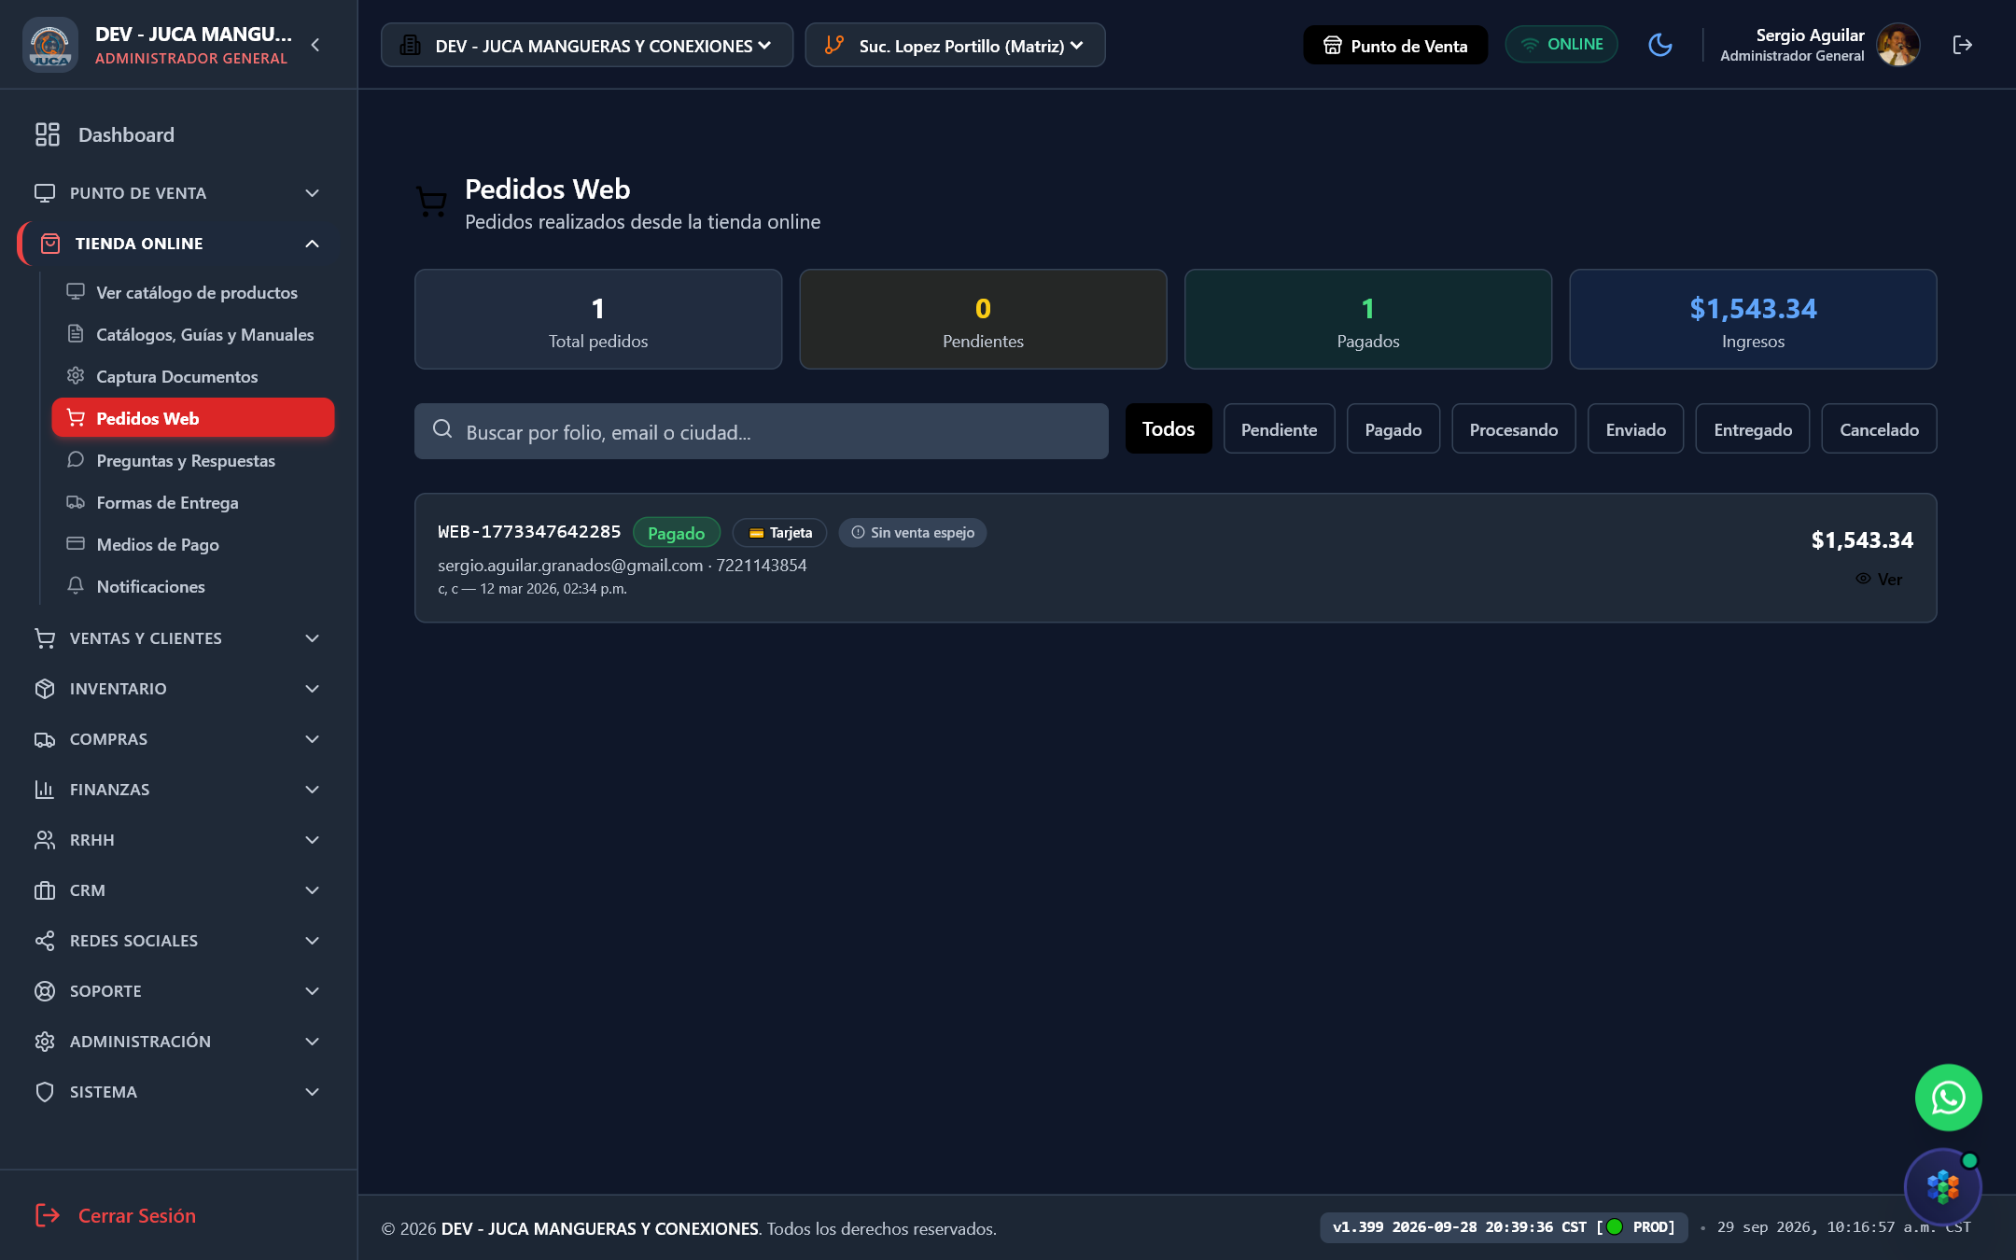Click Cerrar Sesión at sidebar bottom
This screenshot has height=1260, width=2016.
coord(116,1215)
